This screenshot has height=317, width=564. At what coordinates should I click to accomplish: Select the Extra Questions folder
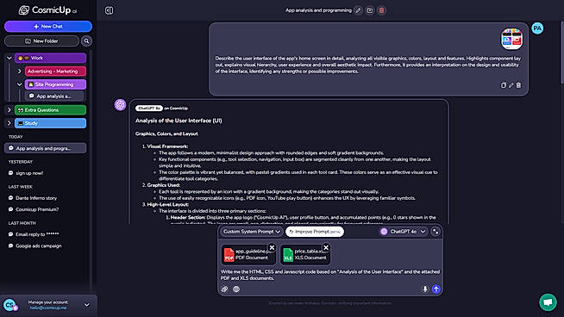pos(50,110)
